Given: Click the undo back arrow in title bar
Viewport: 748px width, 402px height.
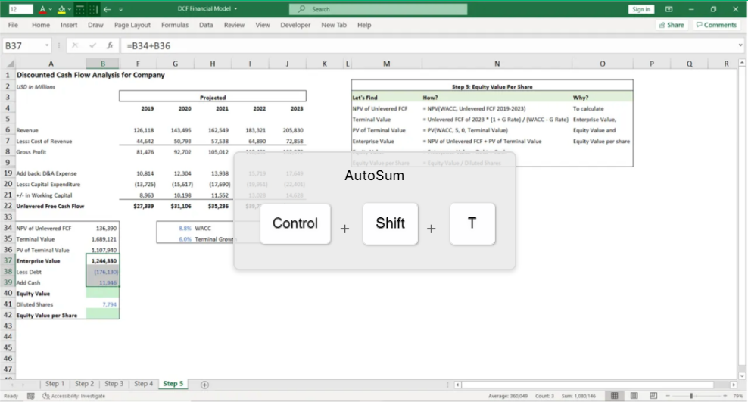Looking at the screenshot, I should pos(108,9).
